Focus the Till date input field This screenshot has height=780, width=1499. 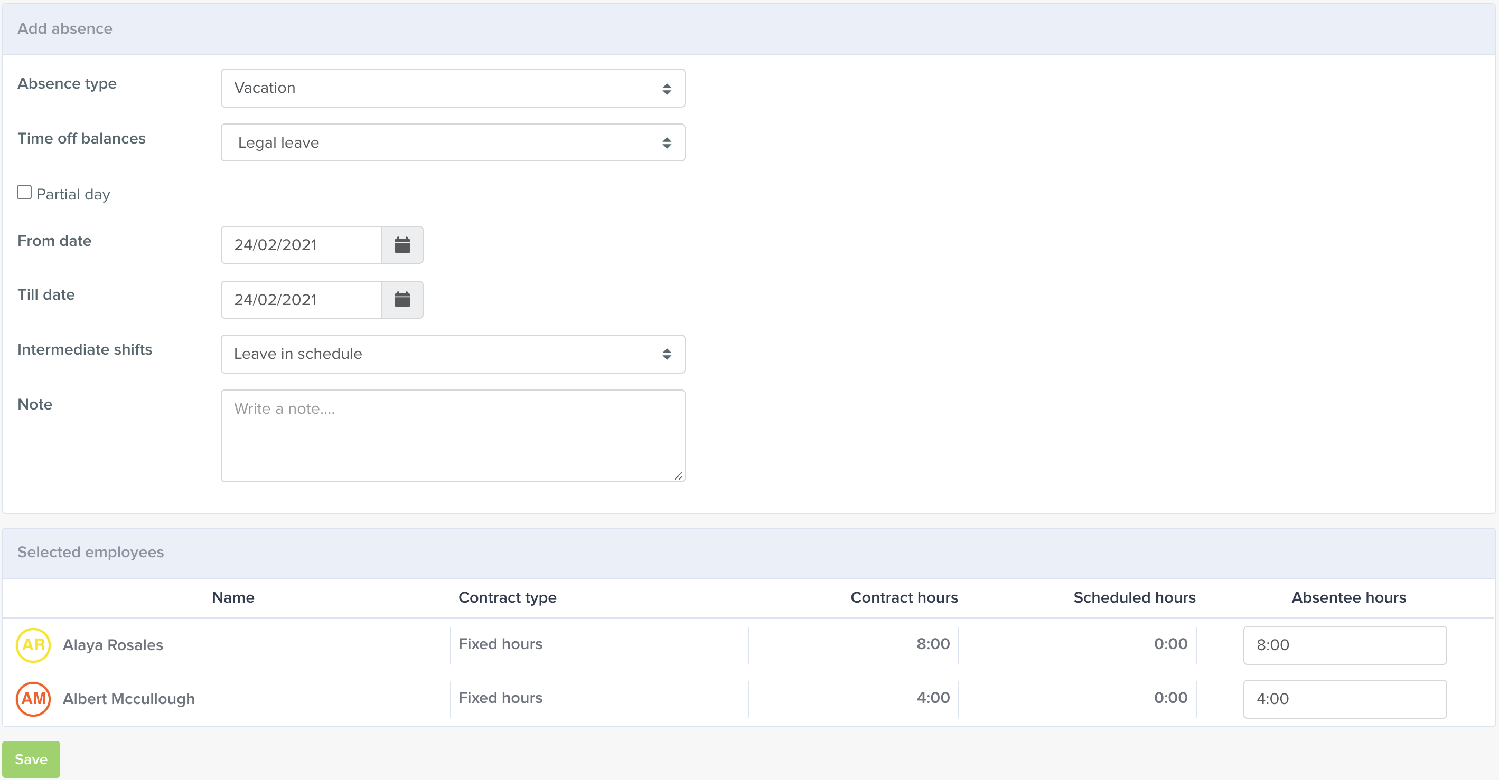302,299
